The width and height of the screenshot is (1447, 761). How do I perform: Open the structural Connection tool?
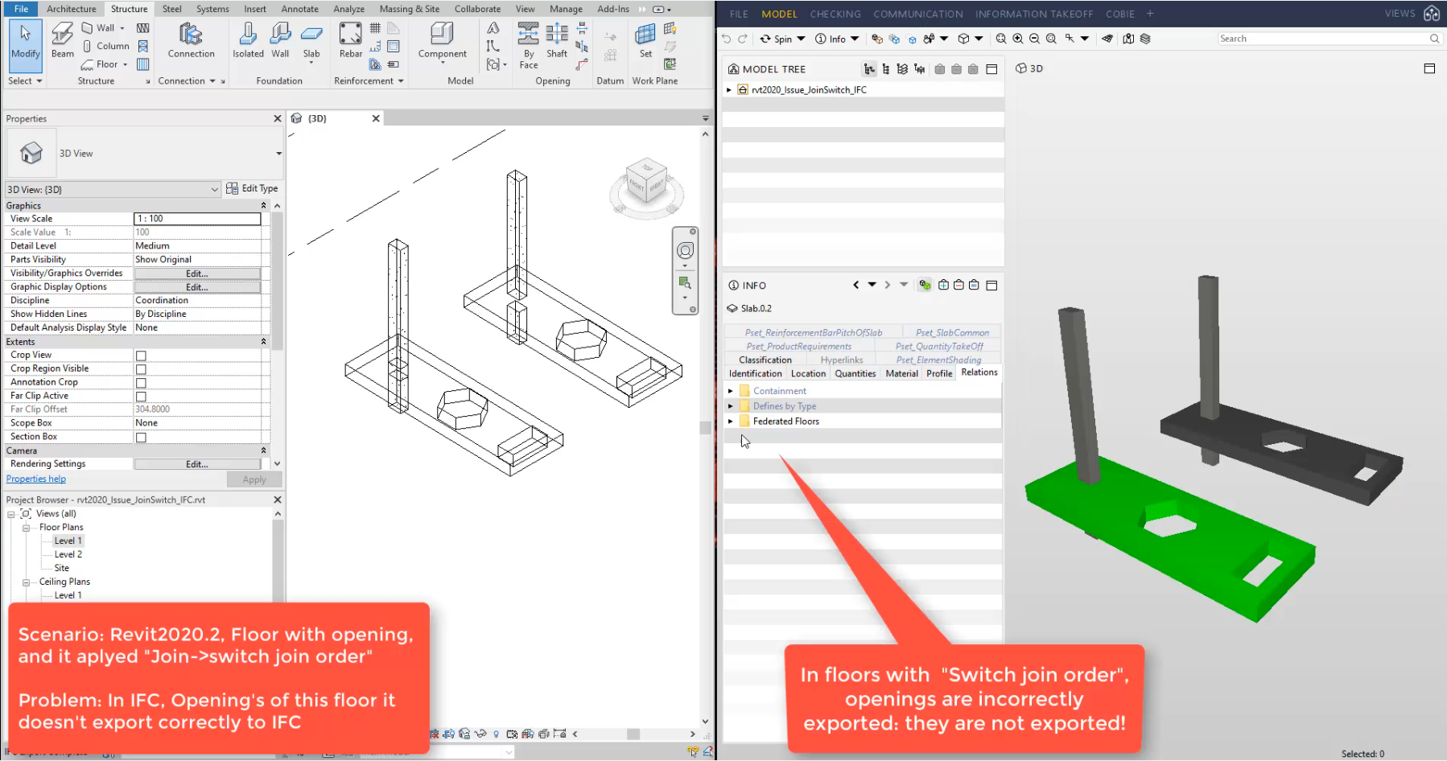pyautogui.click(x=191, y=40)
